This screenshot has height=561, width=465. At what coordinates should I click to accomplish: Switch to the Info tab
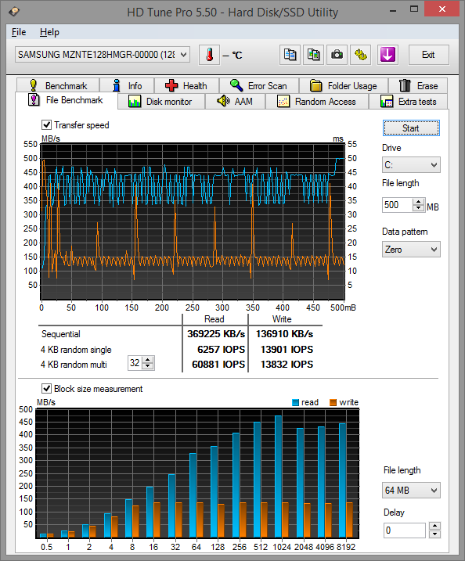point(127,86)
